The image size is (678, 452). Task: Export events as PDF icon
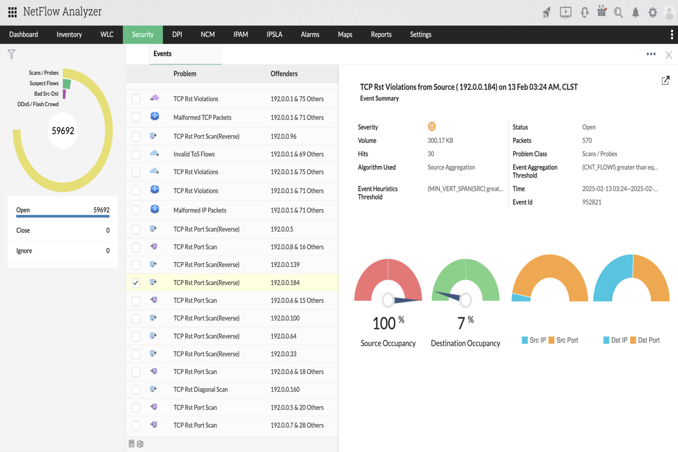(x=131, y=443)
